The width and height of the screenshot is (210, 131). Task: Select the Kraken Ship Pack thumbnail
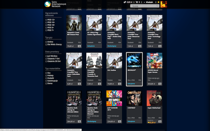point(114,23)
